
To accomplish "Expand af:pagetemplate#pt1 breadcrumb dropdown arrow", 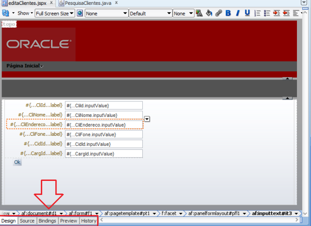I will tap(154, 213).
